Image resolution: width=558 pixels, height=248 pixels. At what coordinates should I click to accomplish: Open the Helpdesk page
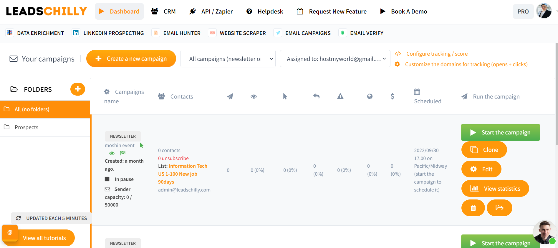[x=264, y=11]
